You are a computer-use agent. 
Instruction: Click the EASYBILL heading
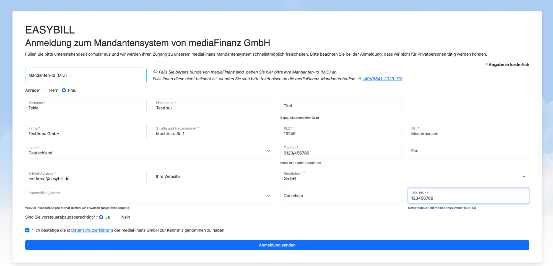50,30
